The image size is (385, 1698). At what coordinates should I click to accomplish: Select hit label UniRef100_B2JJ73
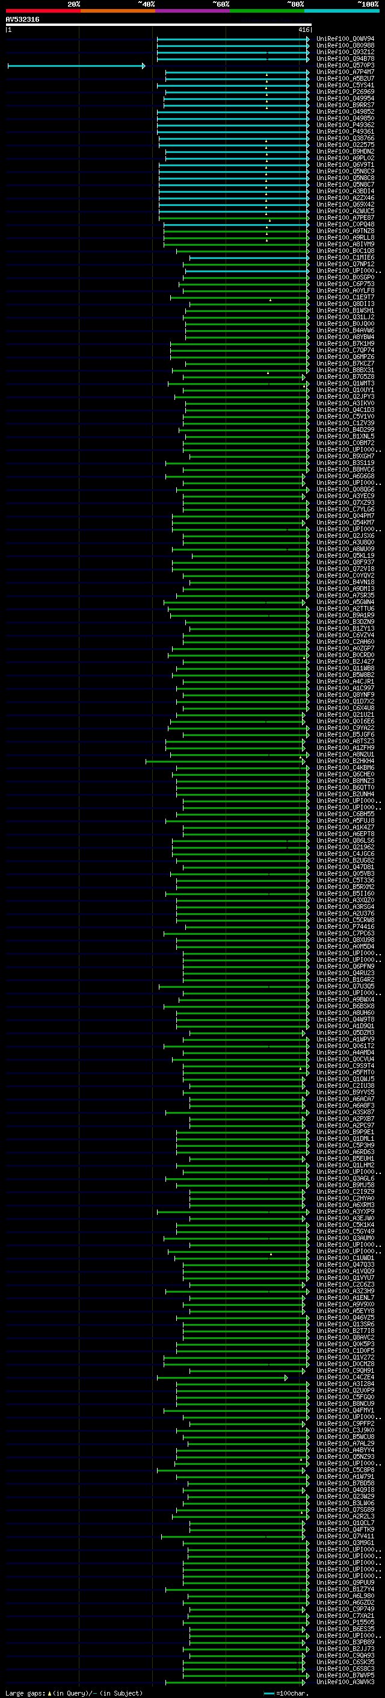pos(345,1649)
